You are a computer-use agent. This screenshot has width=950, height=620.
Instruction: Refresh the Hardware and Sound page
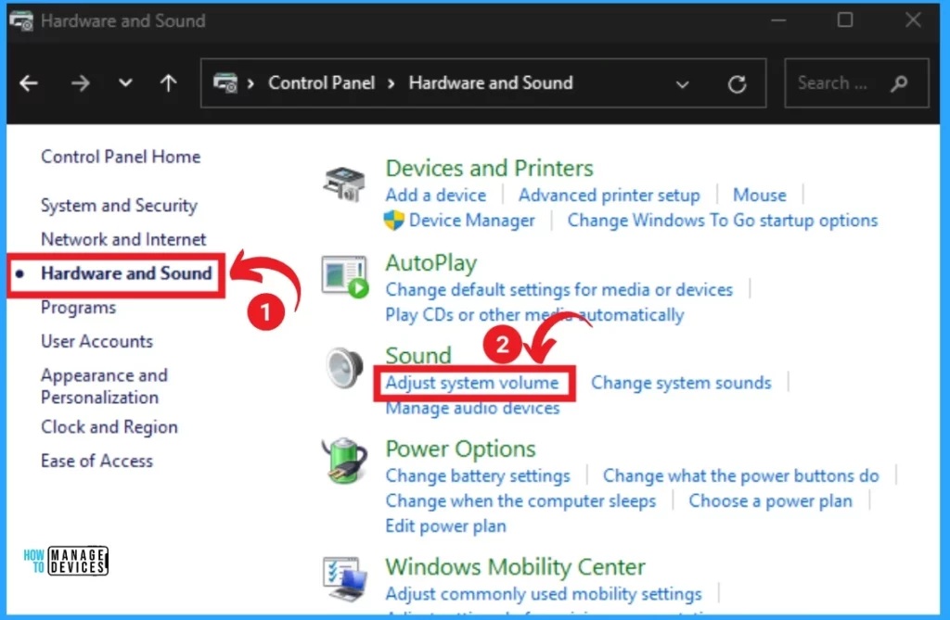click(x=737, y=83)
